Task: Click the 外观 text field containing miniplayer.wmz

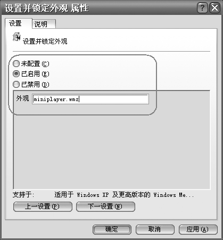Action: tap(90, 99)
